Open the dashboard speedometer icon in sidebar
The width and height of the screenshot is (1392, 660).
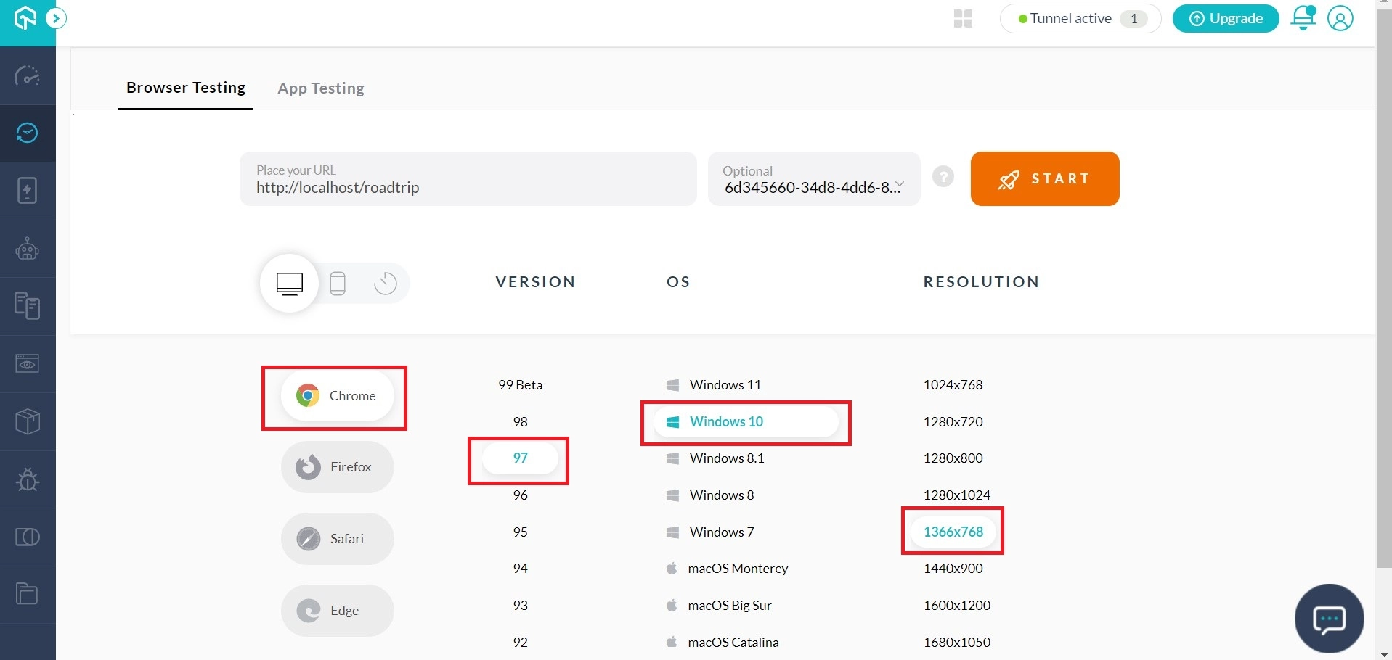[28, 76]
